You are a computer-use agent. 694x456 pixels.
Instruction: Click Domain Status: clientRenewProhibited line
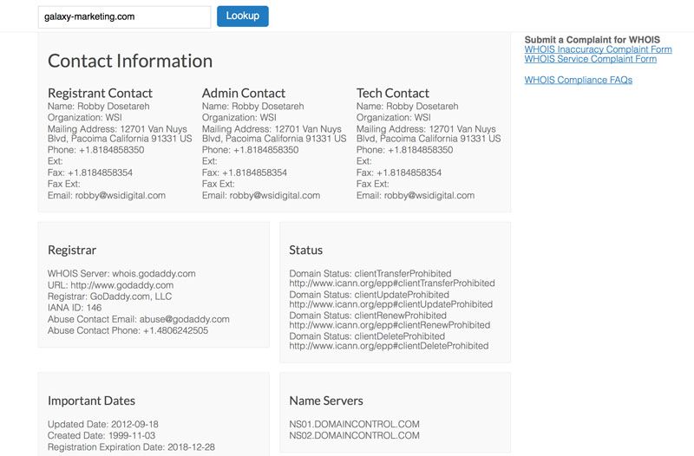(x=368, y=316)
